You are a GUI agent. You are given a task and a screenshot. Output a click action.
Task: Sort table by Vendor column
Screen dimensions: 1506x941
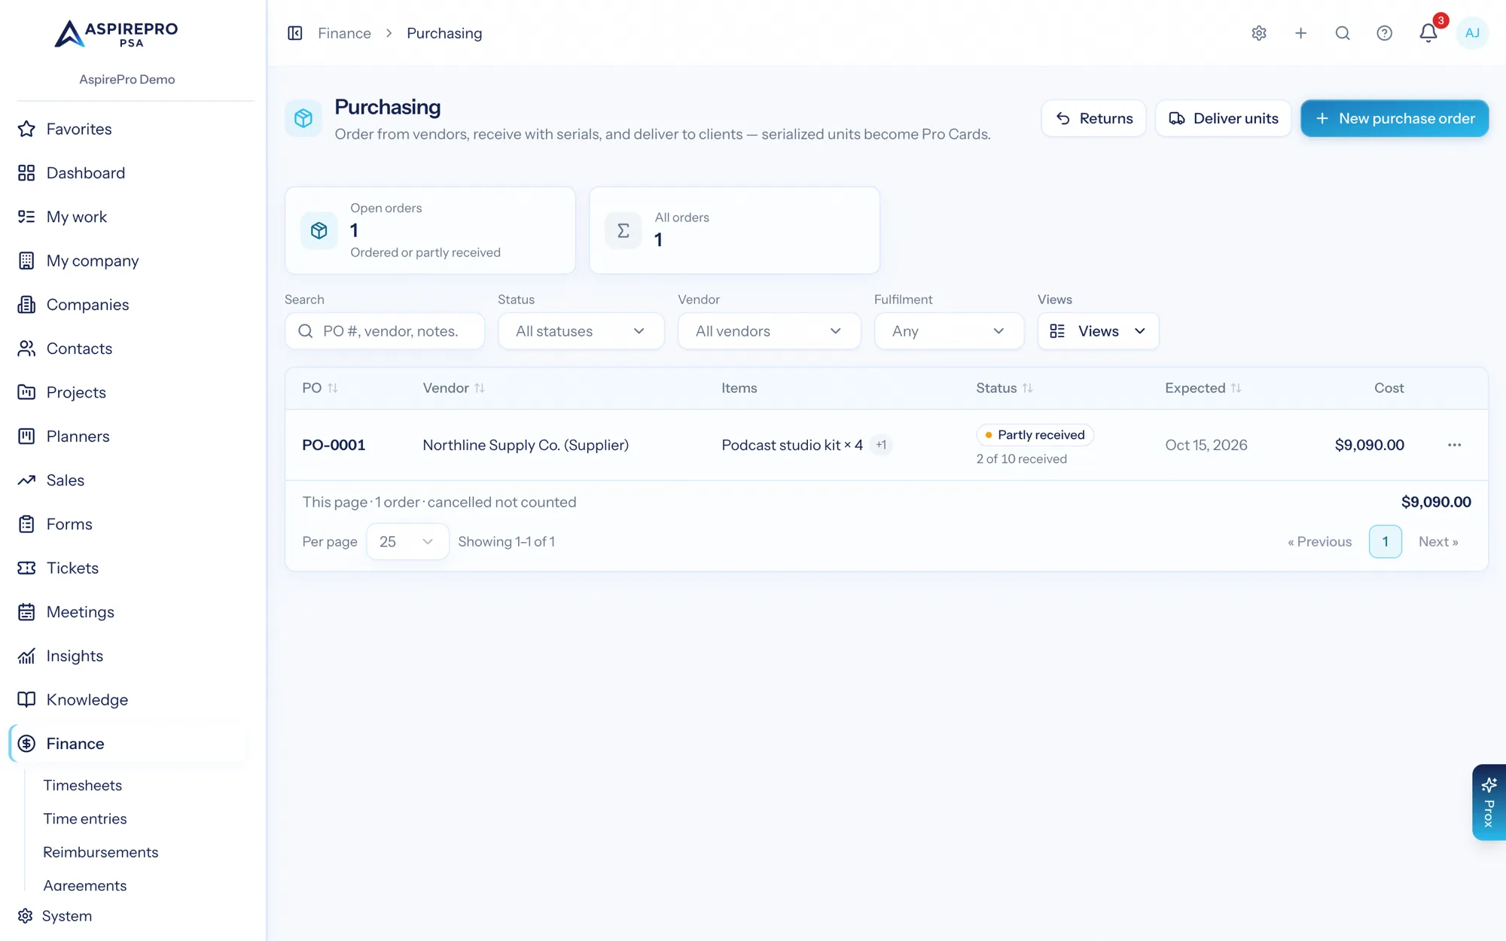click(454, 388)
